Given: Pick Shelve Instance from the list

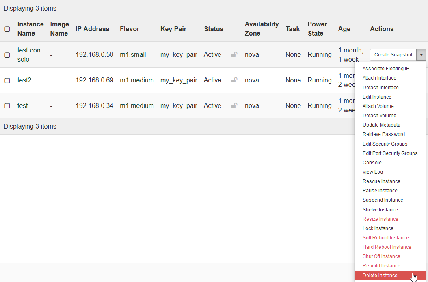Looking at the screenshot, I should point(380,210).
